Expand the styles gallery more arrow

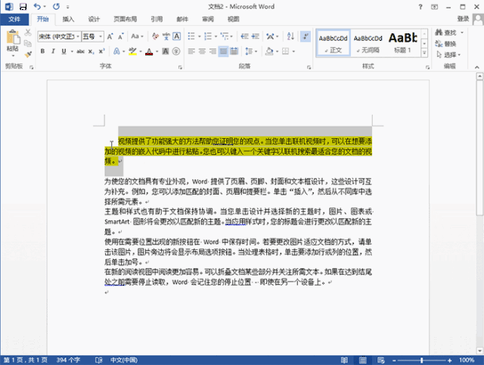click(x=424, y=53)
